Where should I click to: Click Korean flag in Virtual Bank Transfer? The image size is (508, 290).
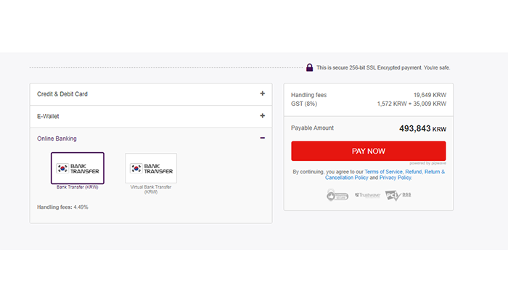point(136,168)
